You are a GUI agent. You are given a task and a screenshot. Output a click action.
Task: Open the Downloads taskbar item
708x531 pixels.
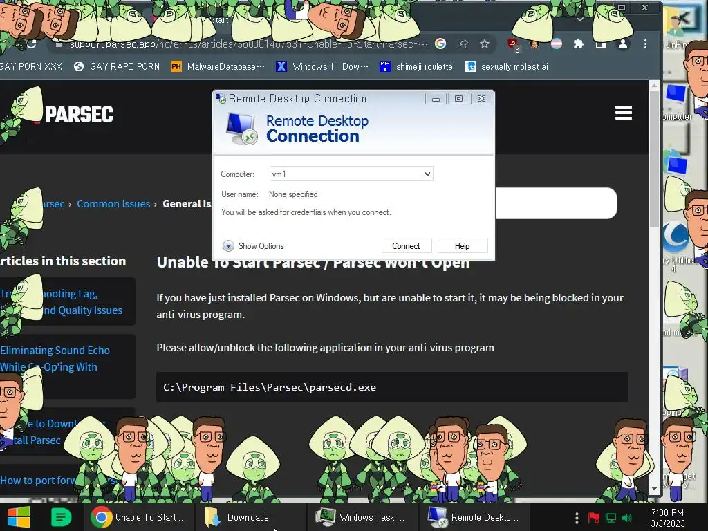[250, 517]
